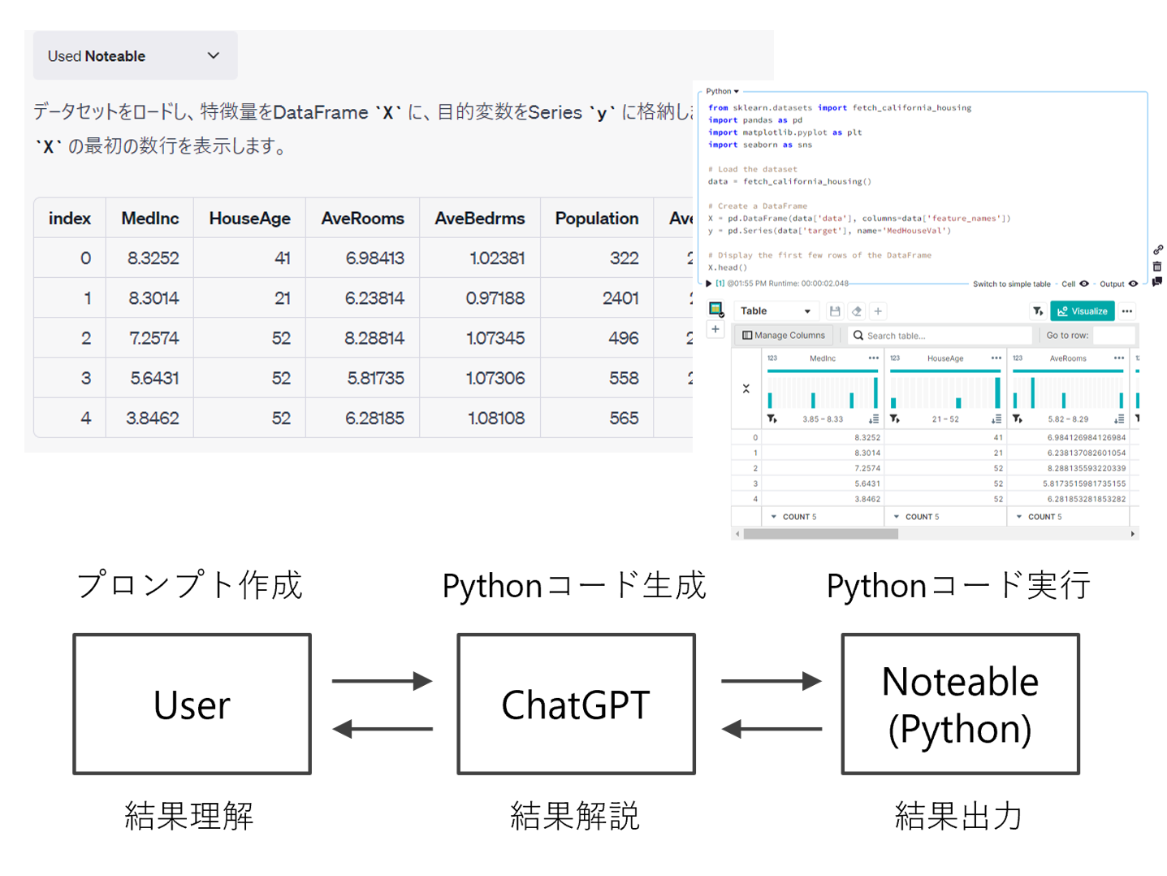Expand the Used Noteable dropdown
Viewport: 1167px width, 876px height.
[213, 56]
